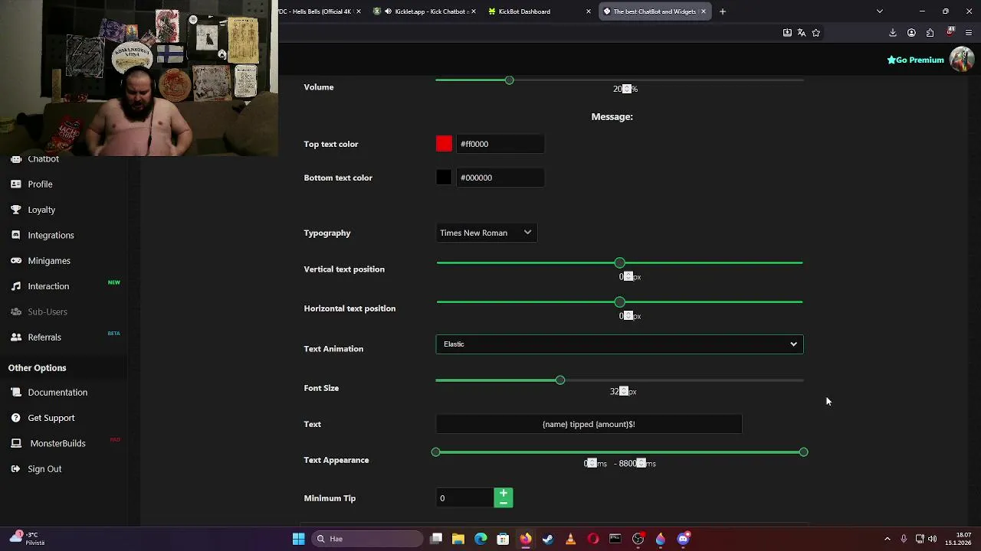Click the Volume slider handle
The image size is (981, 551).
[x=509, y=80]
